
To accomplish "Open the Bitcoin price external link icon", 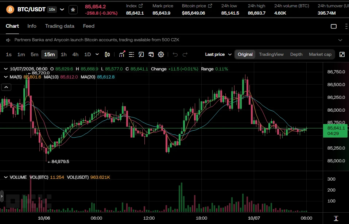I will [210, 6].
